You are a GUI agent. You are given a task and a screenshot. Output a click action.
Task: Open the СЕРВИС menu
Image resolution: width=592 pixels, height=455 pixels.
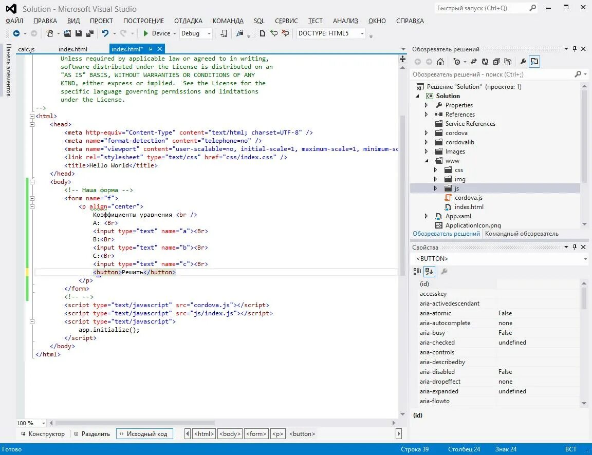tap(286, 21)
